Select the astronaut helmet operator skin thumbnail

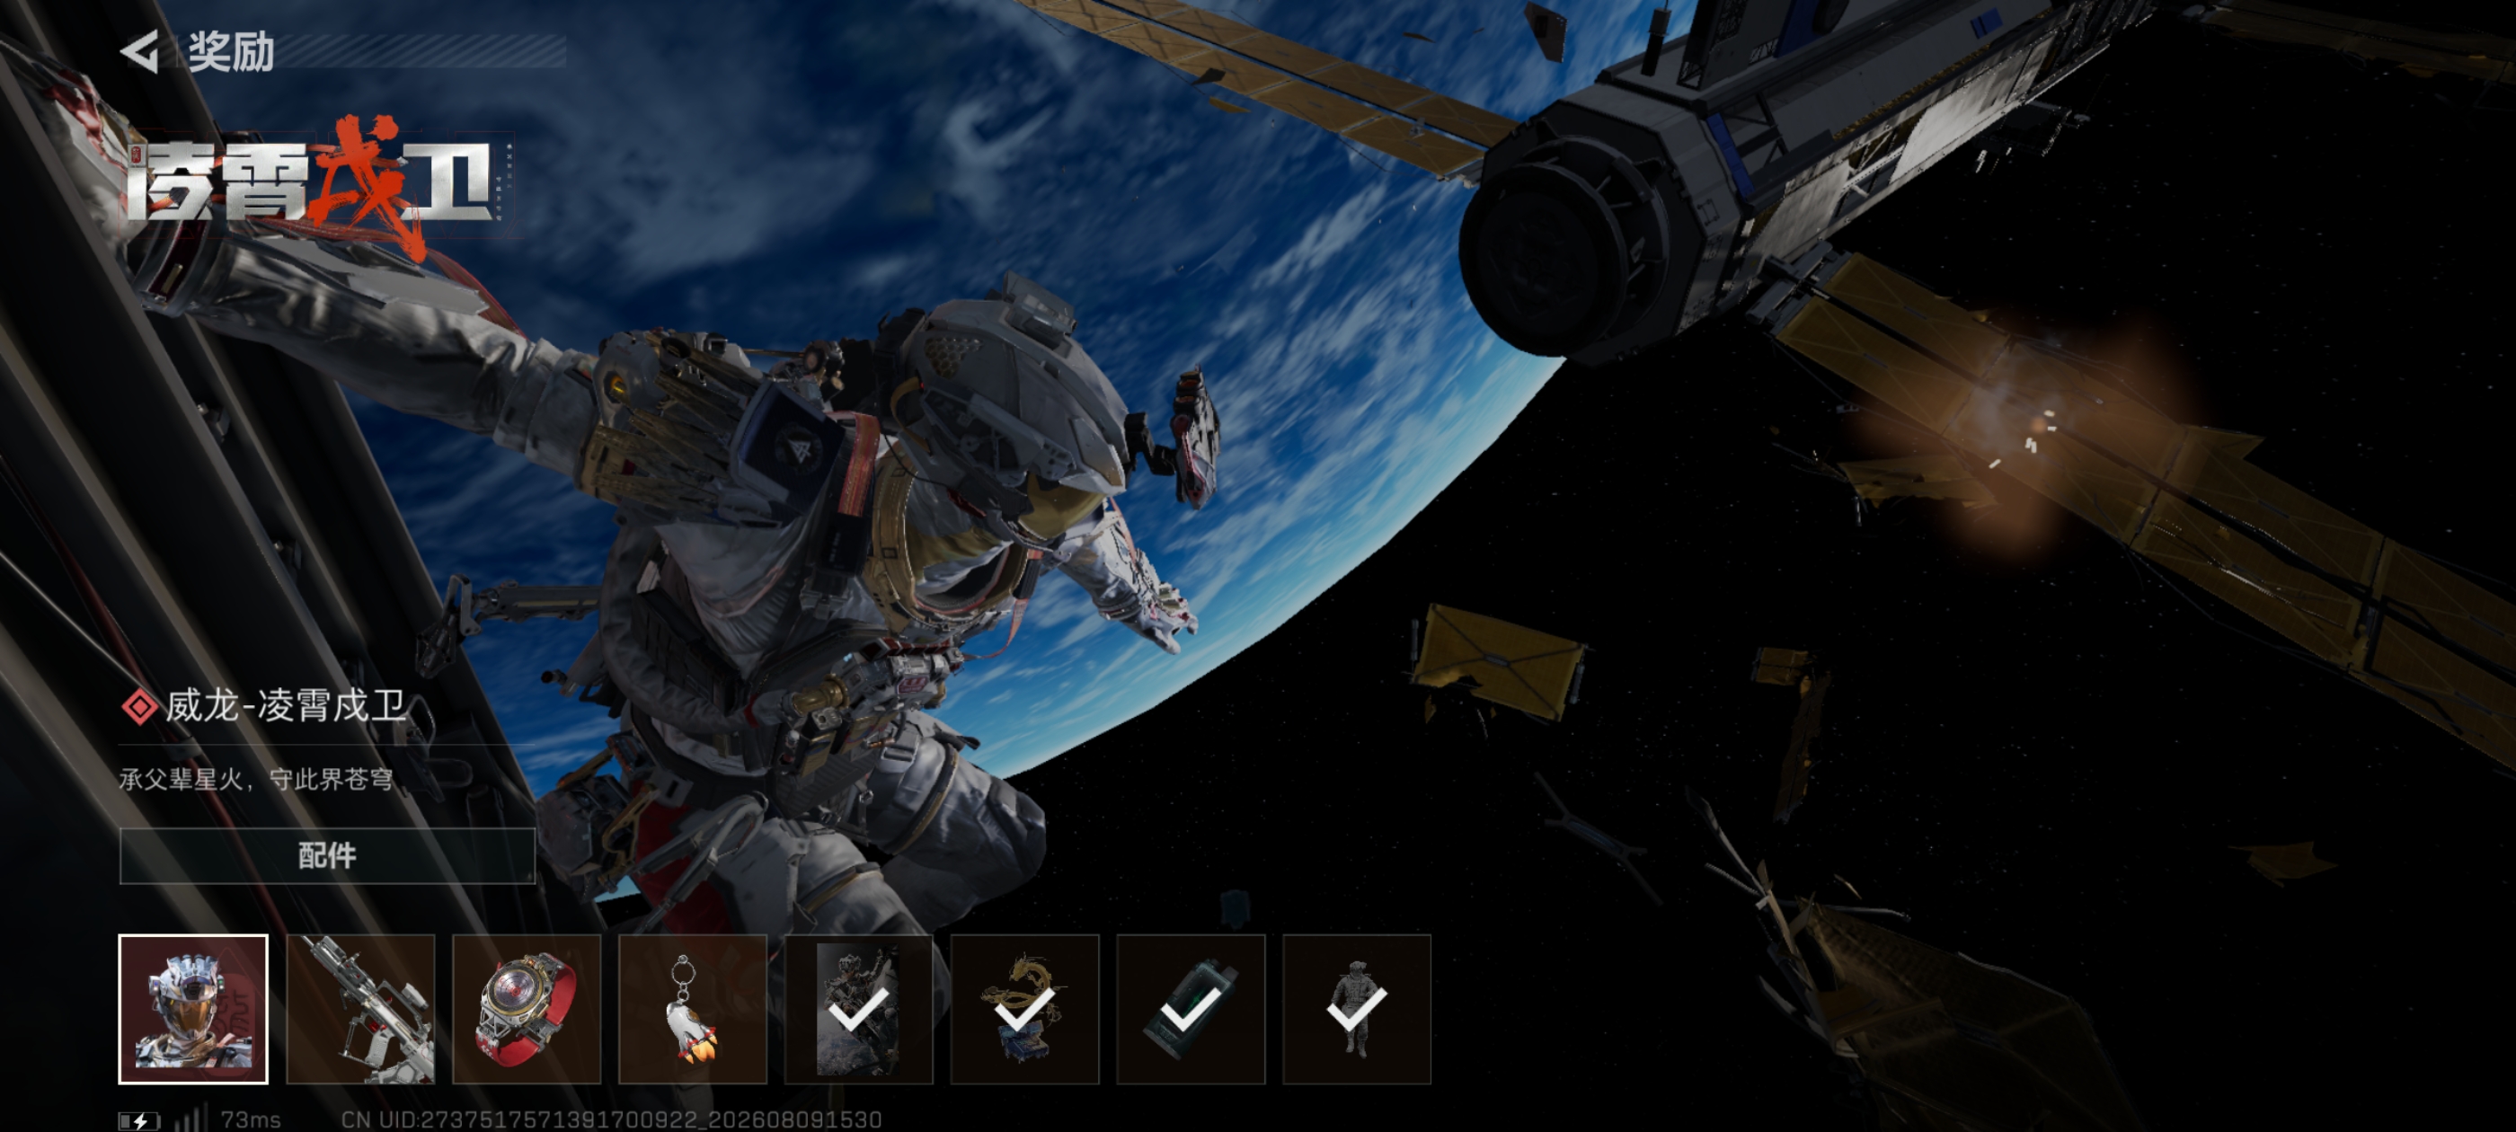[193, 1009]
